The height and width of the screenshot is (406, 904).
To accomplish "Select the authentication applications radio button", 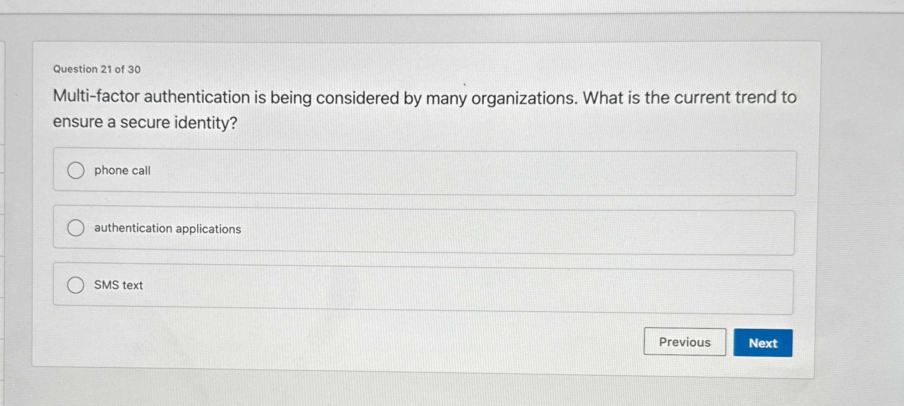I will click(x=76, y=228).
